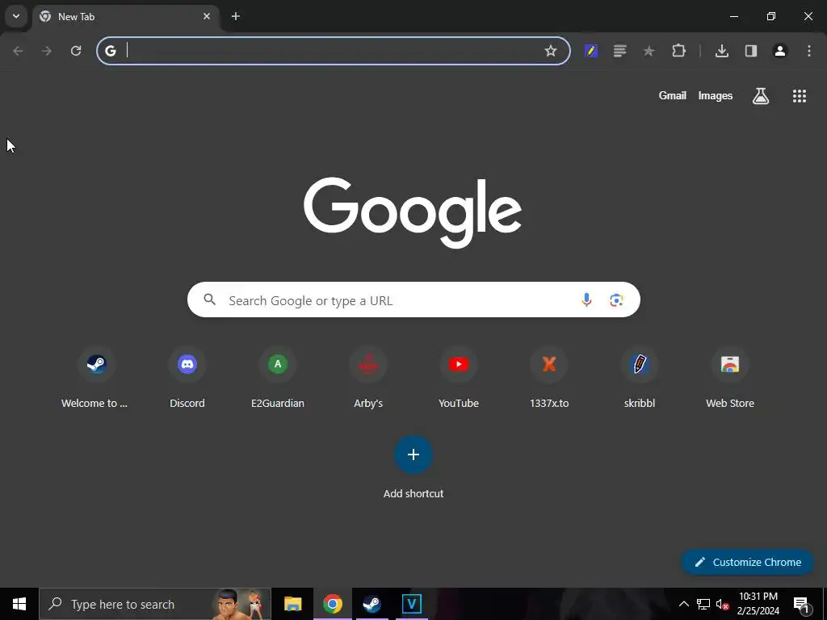Open the clock showing 10:31 PM
The width and height of the screenshot is (827, 620).
(758, 604)
